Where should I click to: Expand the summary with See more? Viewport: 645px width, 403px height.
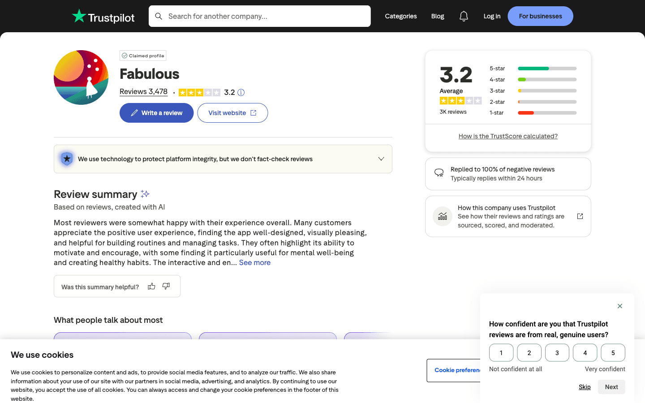tap(254, 262)
